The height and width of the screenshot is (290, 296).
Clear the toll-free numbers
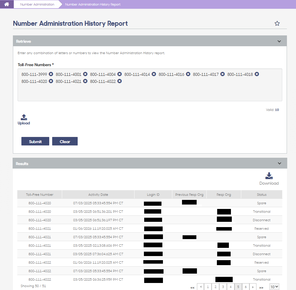point(65,141)
